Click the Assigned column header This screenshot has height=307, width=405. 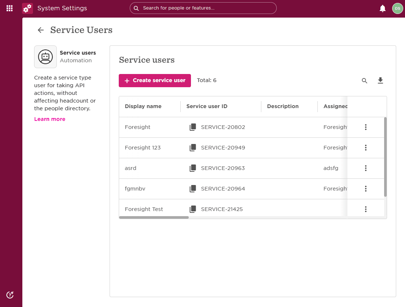[335, 106]
